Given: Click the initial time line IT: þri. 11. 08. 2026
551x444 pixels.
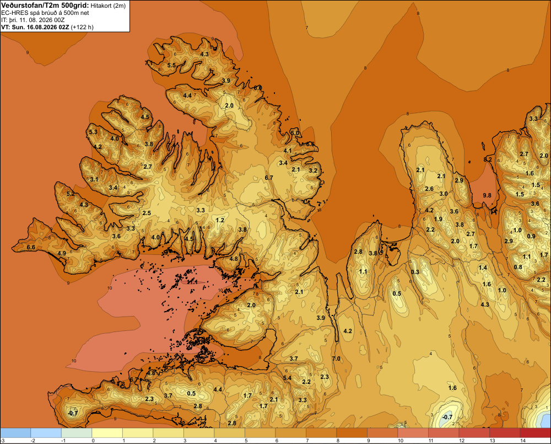Looking at the screenshot, I should point(33,20).
